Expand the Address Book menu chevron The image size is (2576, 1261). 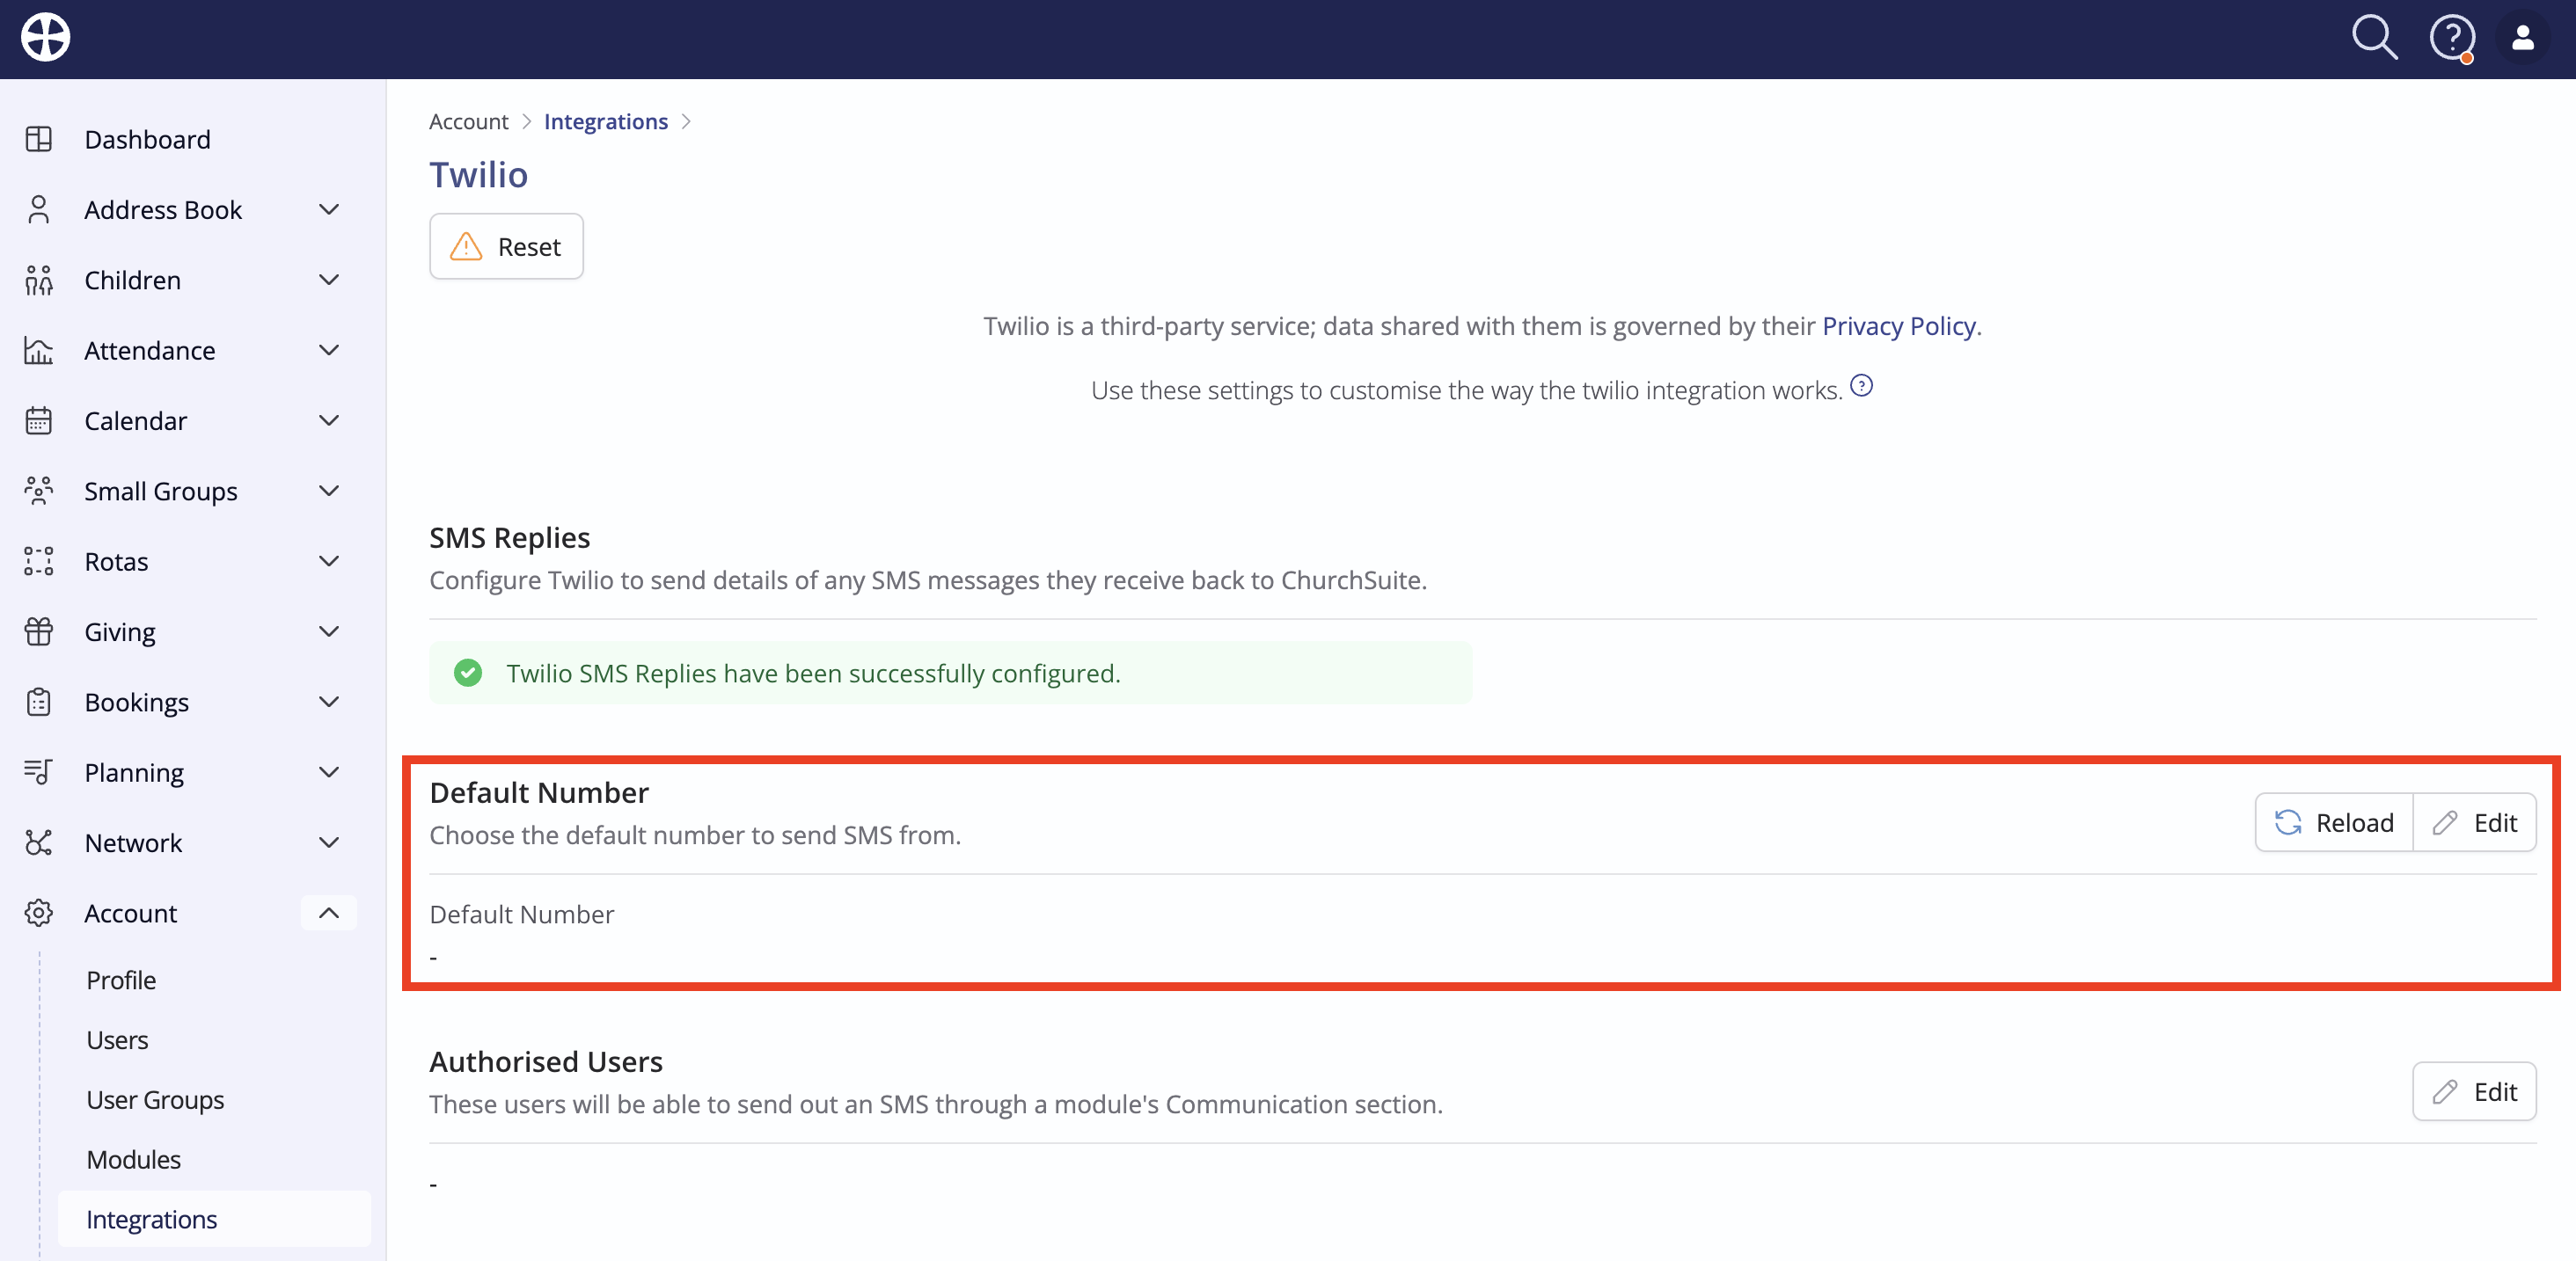(x=329, y=210)
